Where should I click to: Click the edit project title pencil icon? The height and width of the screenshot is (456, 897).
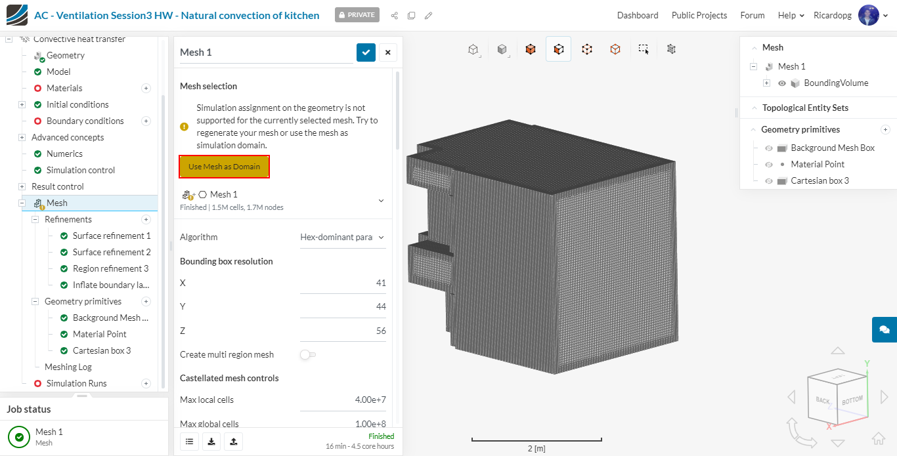click(x=428, y=15)
